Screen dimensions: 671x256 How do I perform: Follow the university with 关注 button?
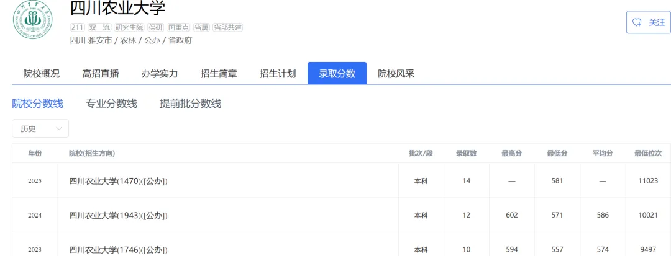coord(648,22)
